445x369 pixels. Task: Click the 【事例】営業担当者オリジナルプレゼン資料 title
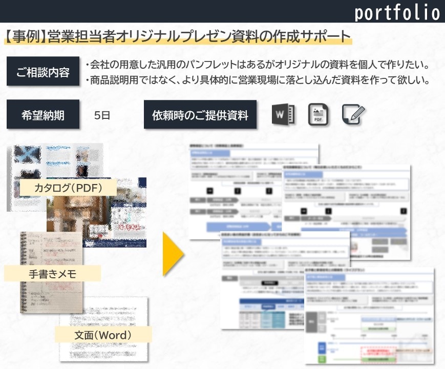tap(178, 37)
